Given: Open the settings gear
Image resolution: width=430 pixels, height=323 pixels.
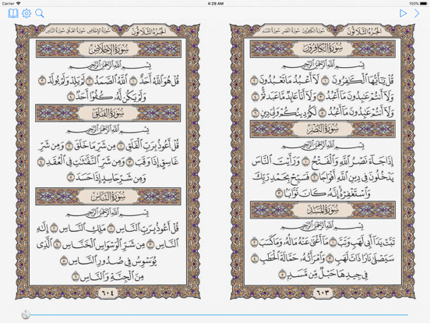Looking at the screenshot, I should click(26, 13).
